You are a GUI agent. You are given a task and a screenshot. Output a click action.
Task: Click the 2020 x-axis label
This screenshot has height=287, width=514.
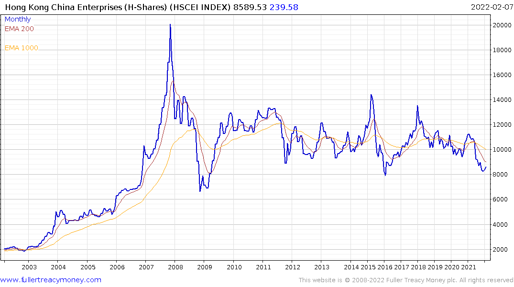coord(452,267)
